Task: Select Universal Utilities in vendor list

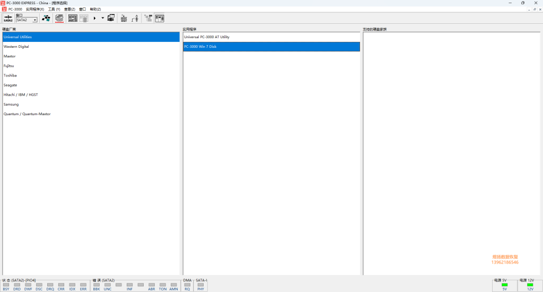Action: click(91, 37)
